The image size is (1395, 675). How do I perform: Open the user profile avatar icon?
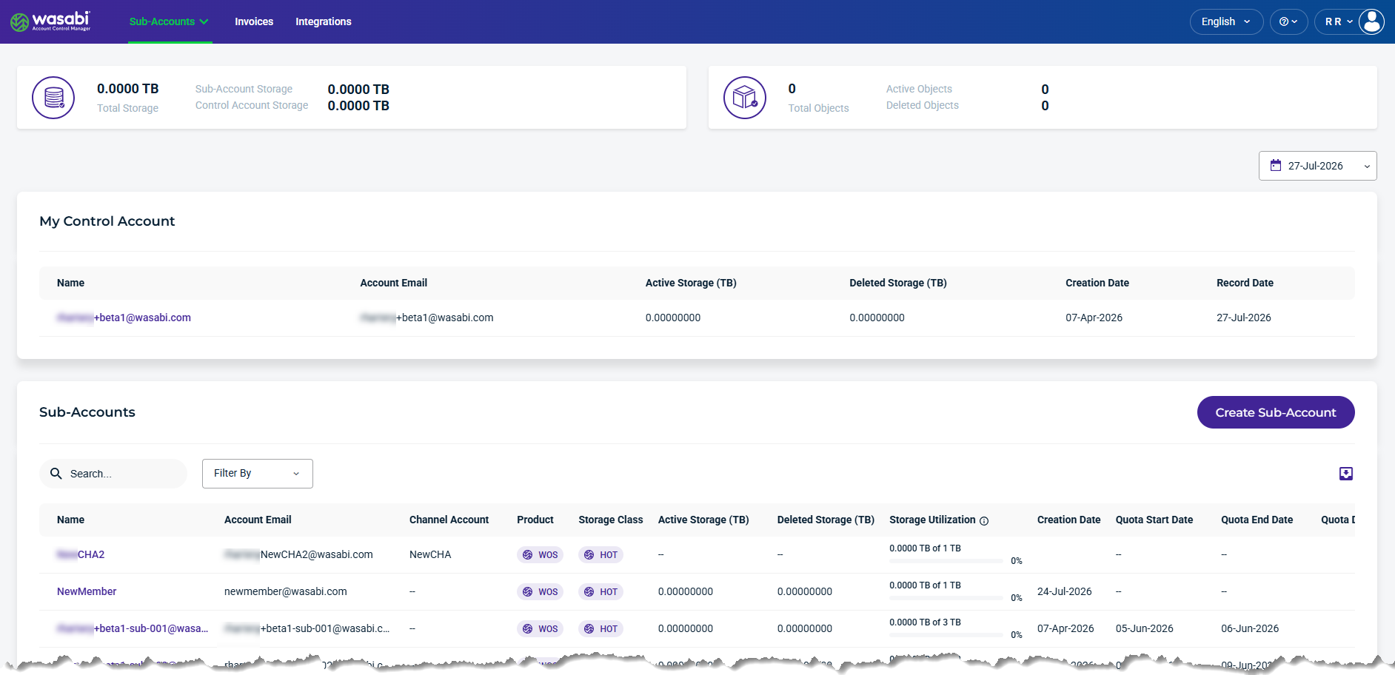[x=1371, y=21]
